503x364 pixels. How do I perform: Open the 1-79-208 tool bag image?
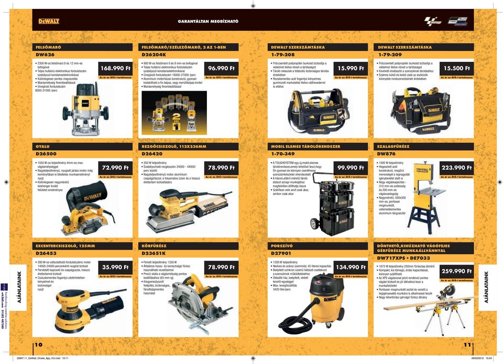318,111
